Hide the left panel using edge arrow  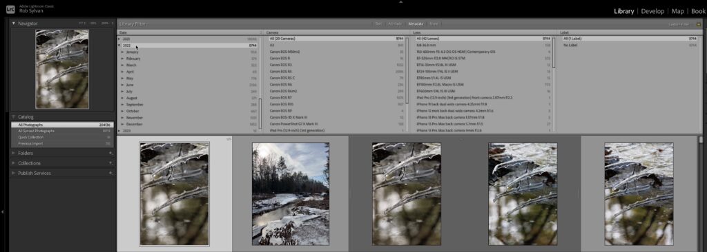pos(3,211)
